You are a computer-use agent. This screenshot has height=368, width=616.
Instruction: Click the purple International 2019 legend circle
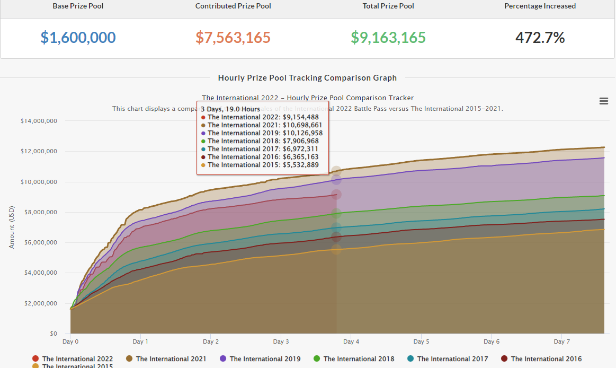pos(223,359)
